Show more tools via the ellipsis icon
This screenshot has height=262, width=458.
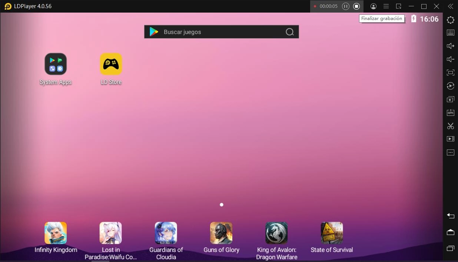point(451,152)
